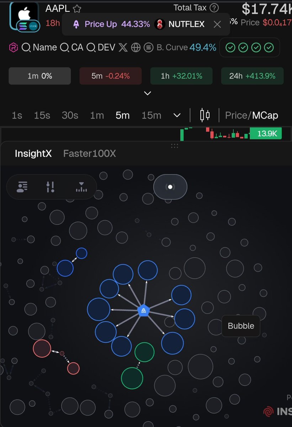Open more chart intervals dropdown arrow
The height and width of the screenshot is (427, 292).
[x=177, y=115]
